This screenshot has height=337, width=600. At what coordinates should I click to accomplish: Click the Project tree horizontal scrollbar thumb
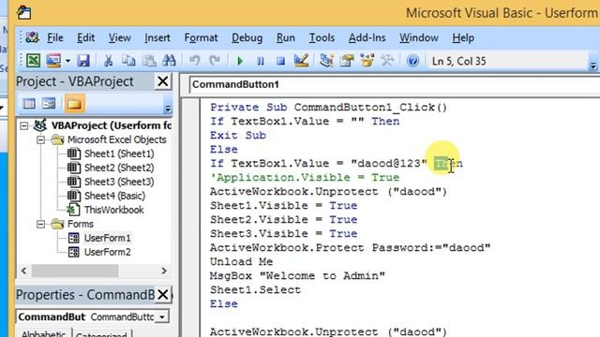[x=75, y=271]
